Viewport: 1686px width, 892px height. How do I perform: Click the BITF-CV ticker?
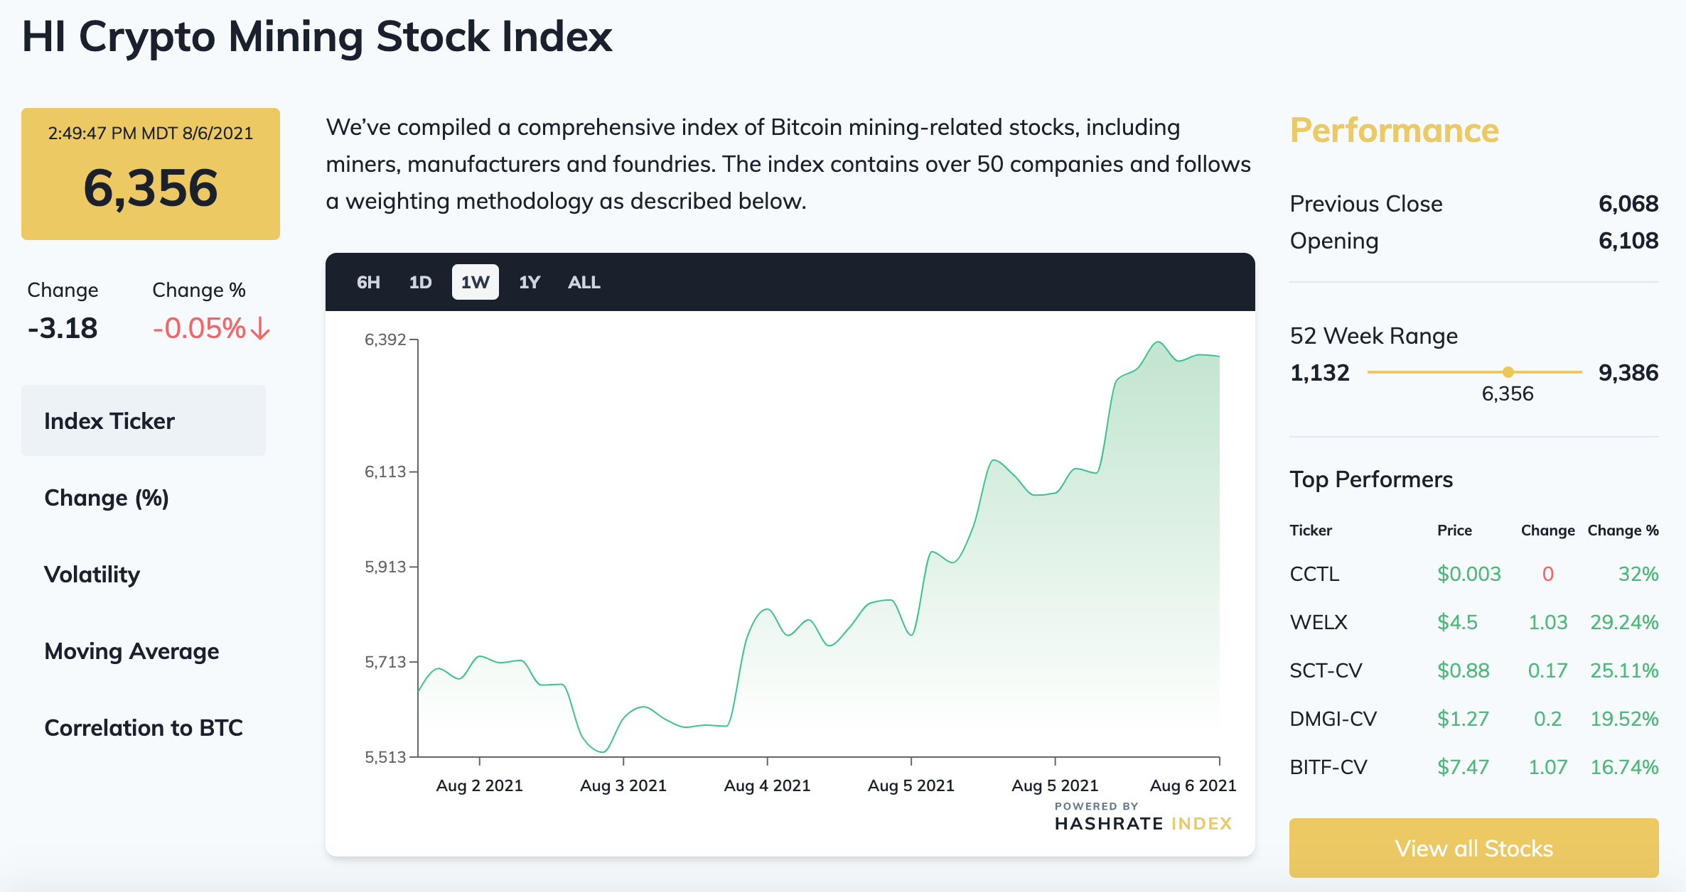pyautogui.click(x=1328, y=767)
